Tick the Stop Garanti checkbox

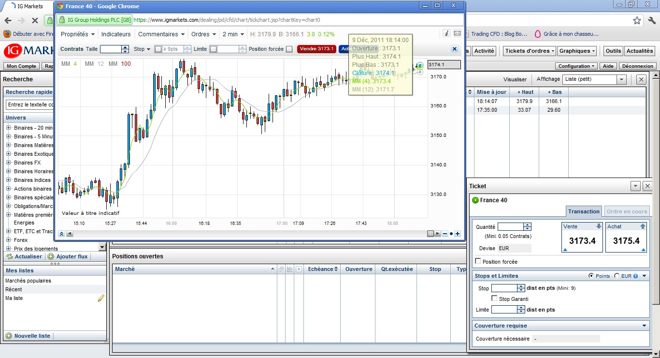click(x=494, y=298)
